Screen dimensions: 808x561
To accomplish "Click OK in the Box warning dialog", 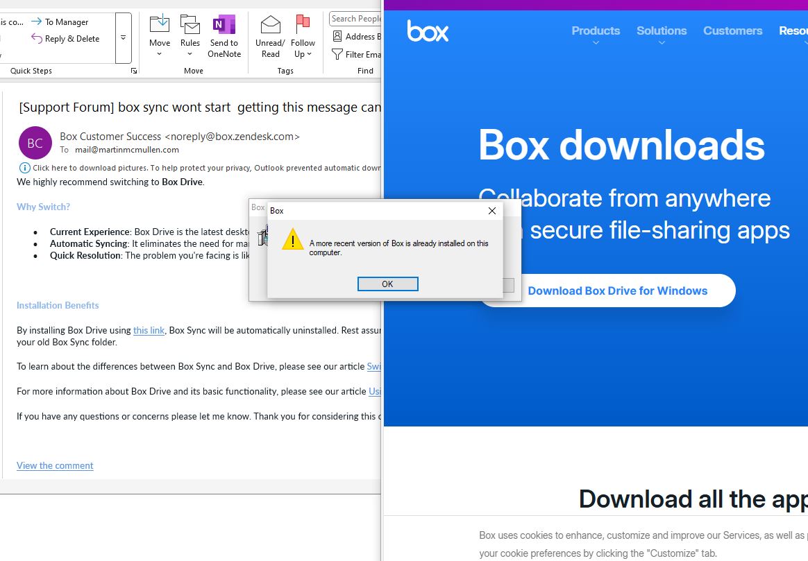I will [387, 284].
